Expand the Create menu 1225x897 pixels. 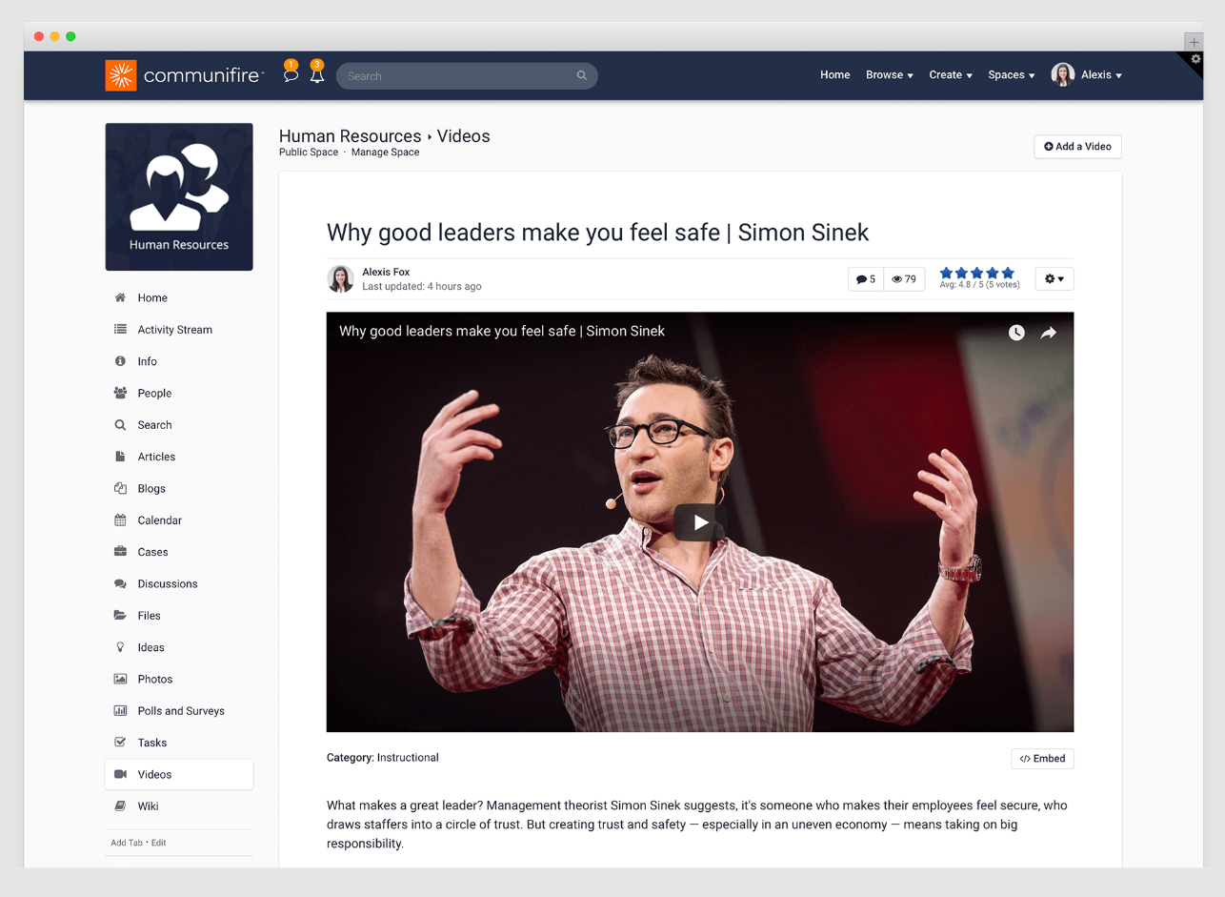coord(950,75)
